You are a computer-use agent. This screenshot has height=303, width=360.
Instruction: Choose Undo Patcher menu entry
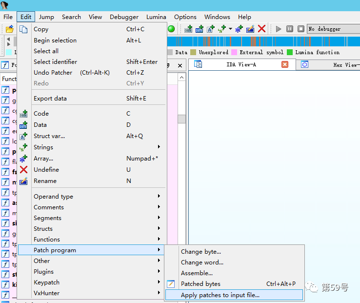92,73
